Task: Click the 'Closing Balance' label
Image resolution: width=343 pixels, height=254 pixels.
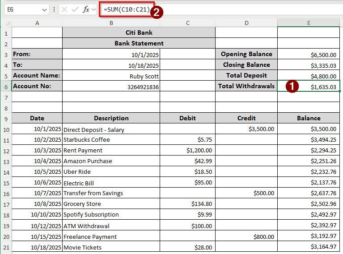Action: click(246, 65)
